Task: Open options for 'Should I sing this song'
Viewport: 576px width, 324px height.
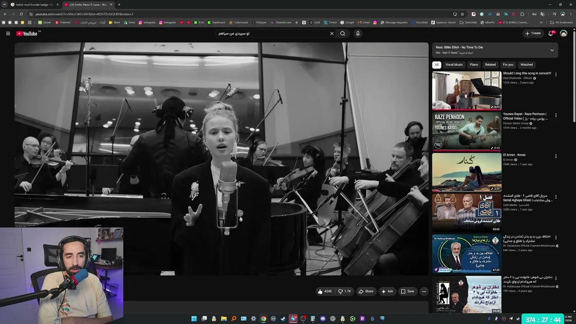Action: [556, 74]
